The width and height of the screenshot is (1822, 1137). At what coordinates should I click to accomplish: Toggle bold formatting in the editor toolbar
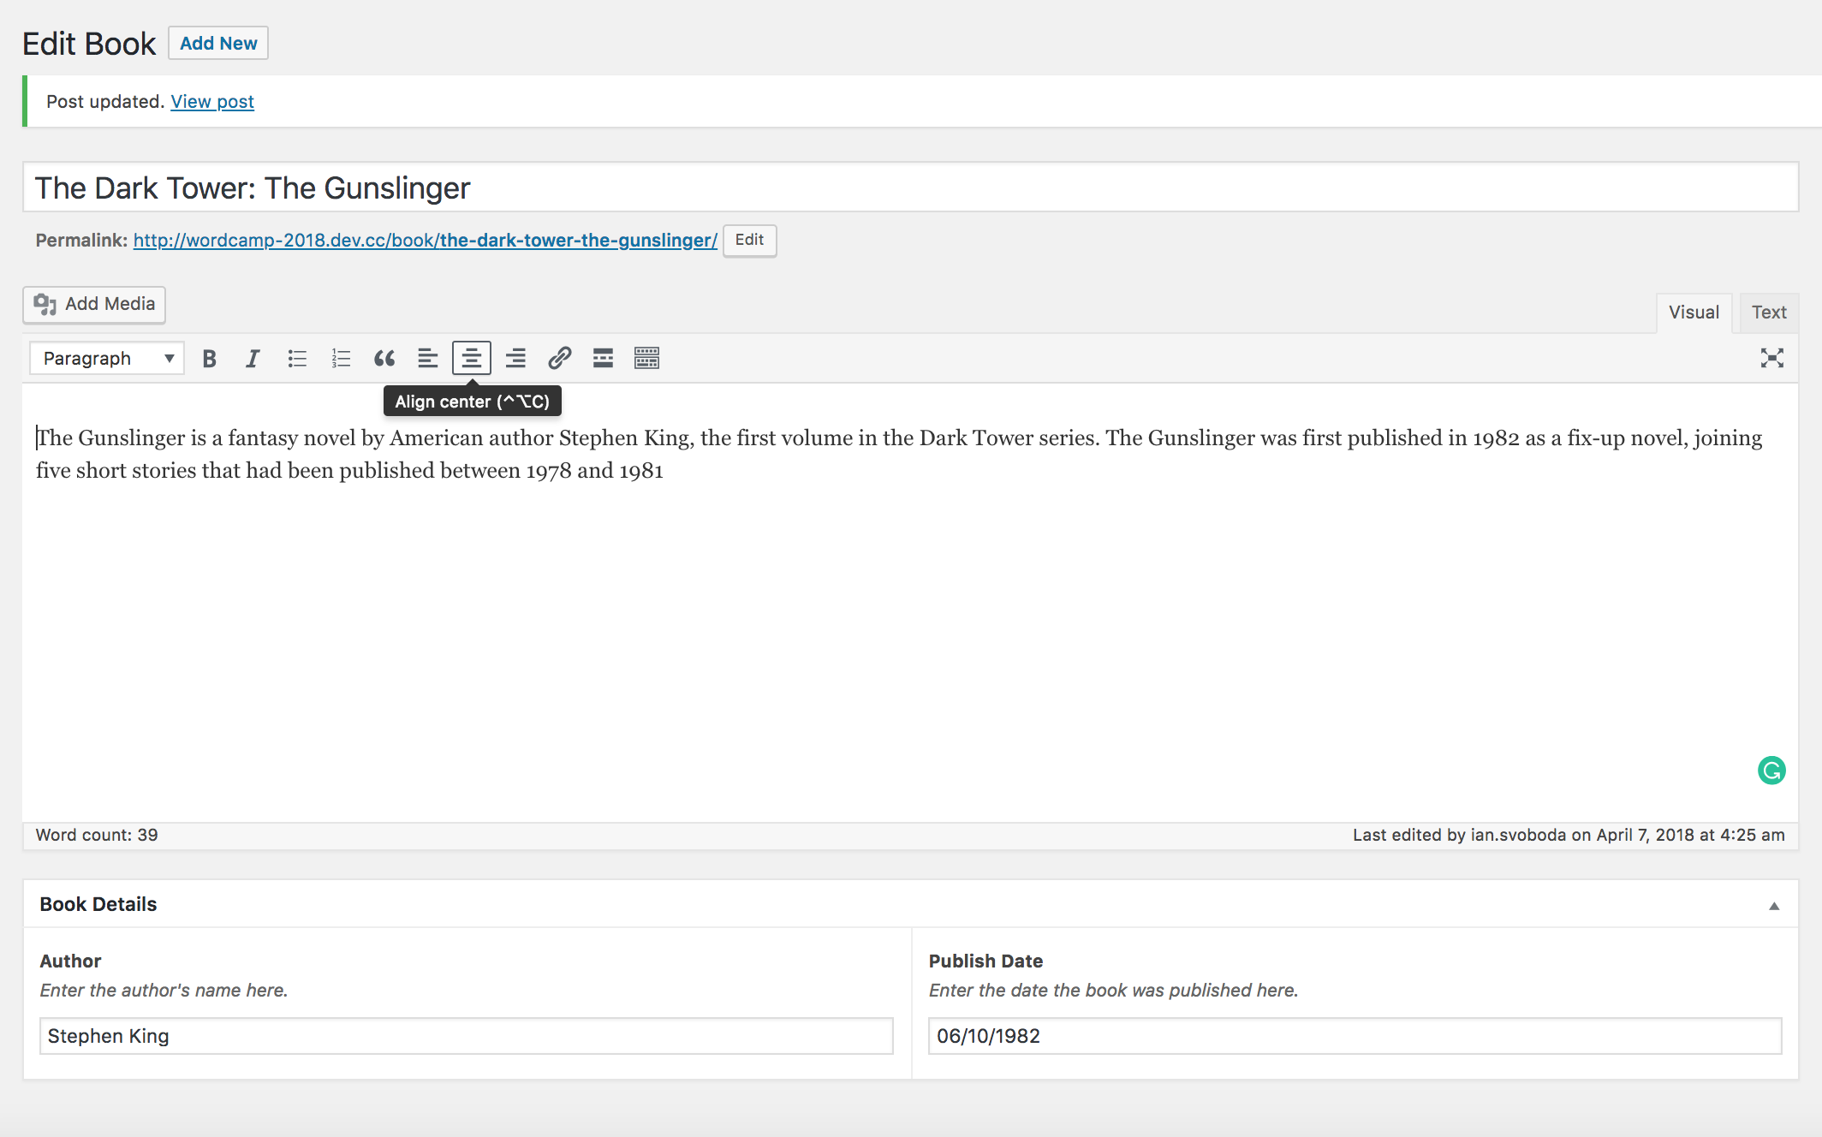[x=209, y=359]
